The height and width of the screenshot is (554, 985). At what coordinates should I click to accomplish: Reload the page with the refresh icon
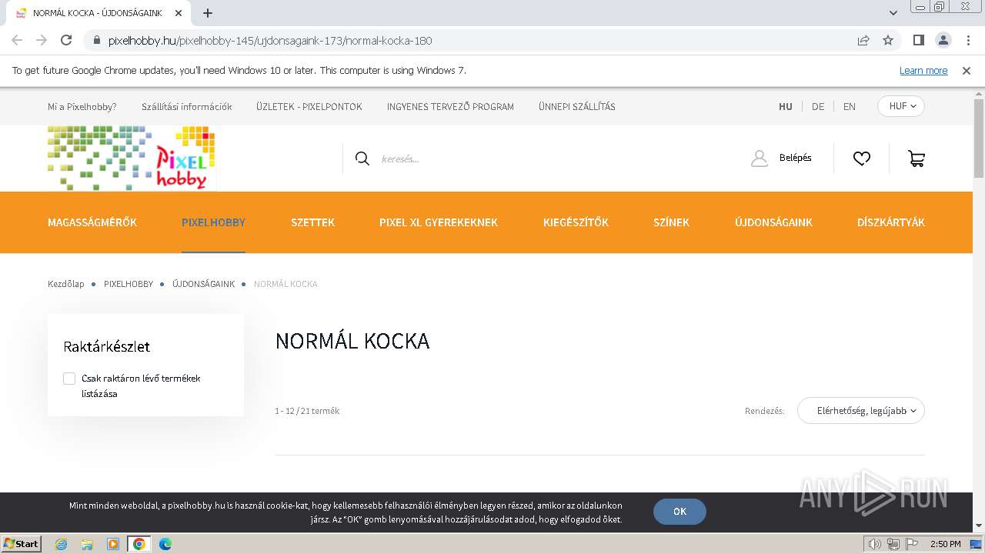point(66,40)
